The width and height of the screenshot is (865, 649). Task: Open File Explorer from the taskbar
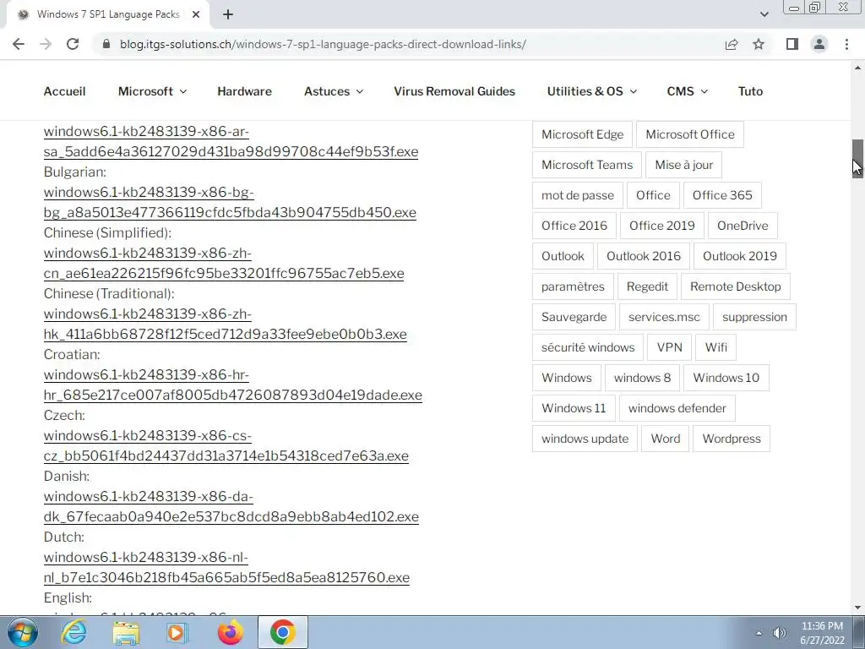126,632
